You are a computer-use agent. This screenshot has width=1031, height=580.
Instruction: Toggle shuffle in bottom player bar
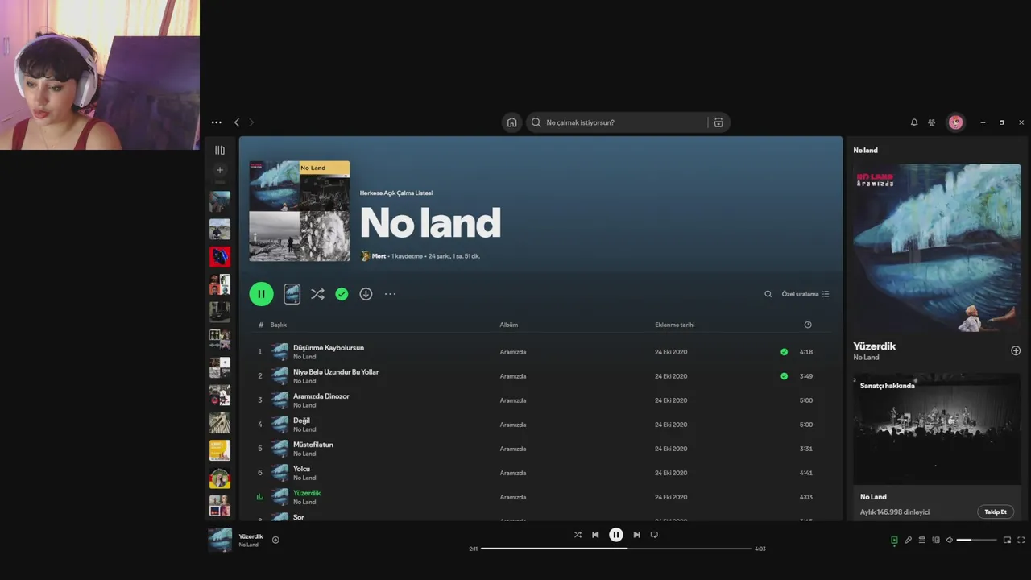point(578,535)
